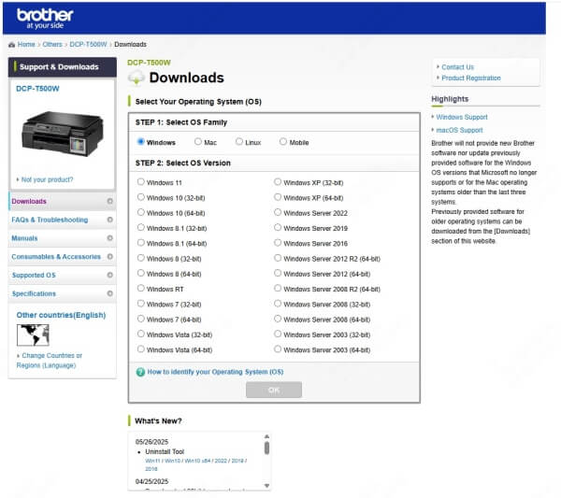Click the help icon beside How to identify
The height and width of the screenshot is (498, 561).
point(140,372)
